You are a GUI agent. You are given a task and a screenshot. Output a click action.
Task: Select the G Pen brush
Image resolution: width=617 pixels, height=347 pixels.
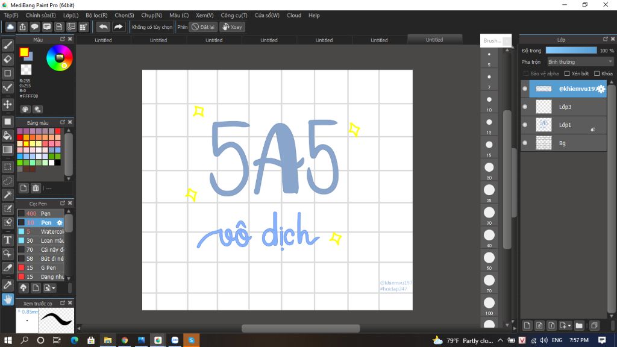point(40,268)
